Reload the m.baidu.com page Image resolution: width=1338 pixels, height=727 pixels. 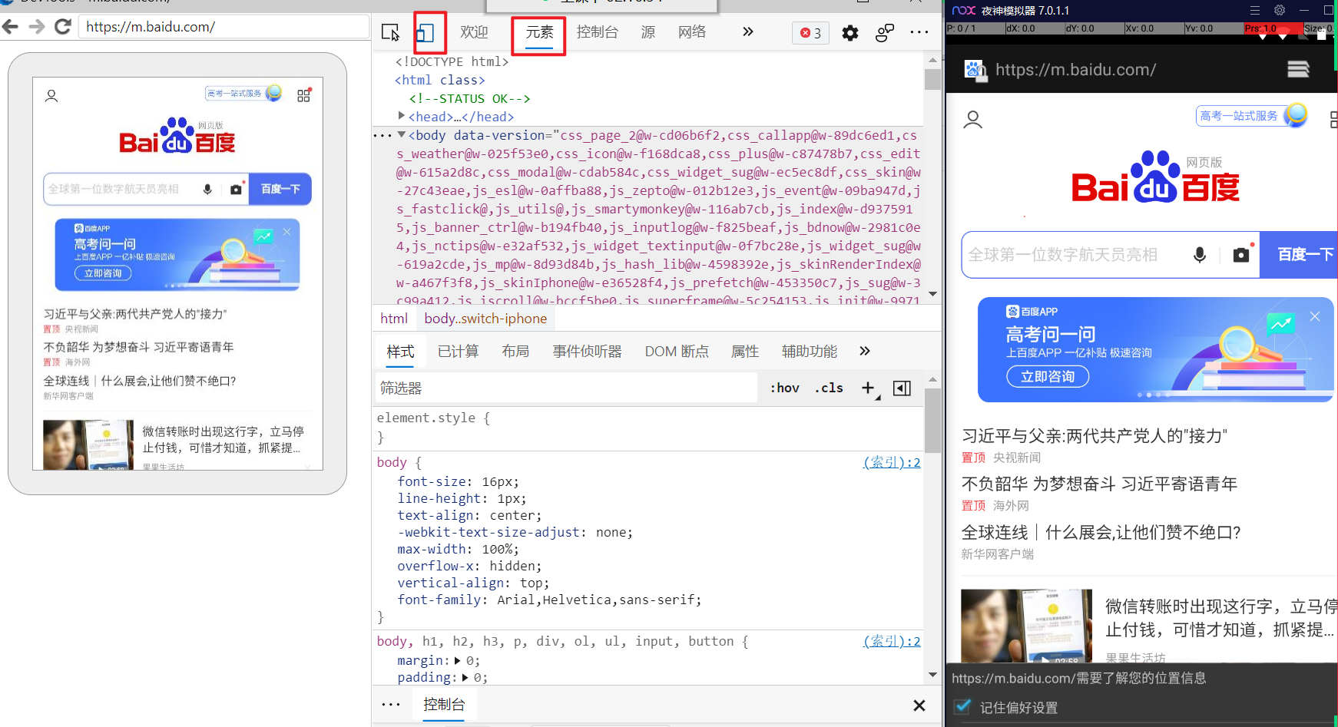click(63, 27)
